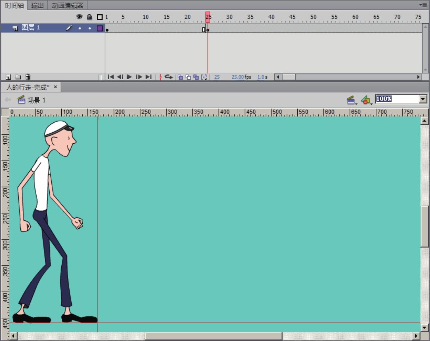
Task: Click the pencil icon on 图层 1
Action: tap(69, 28)
